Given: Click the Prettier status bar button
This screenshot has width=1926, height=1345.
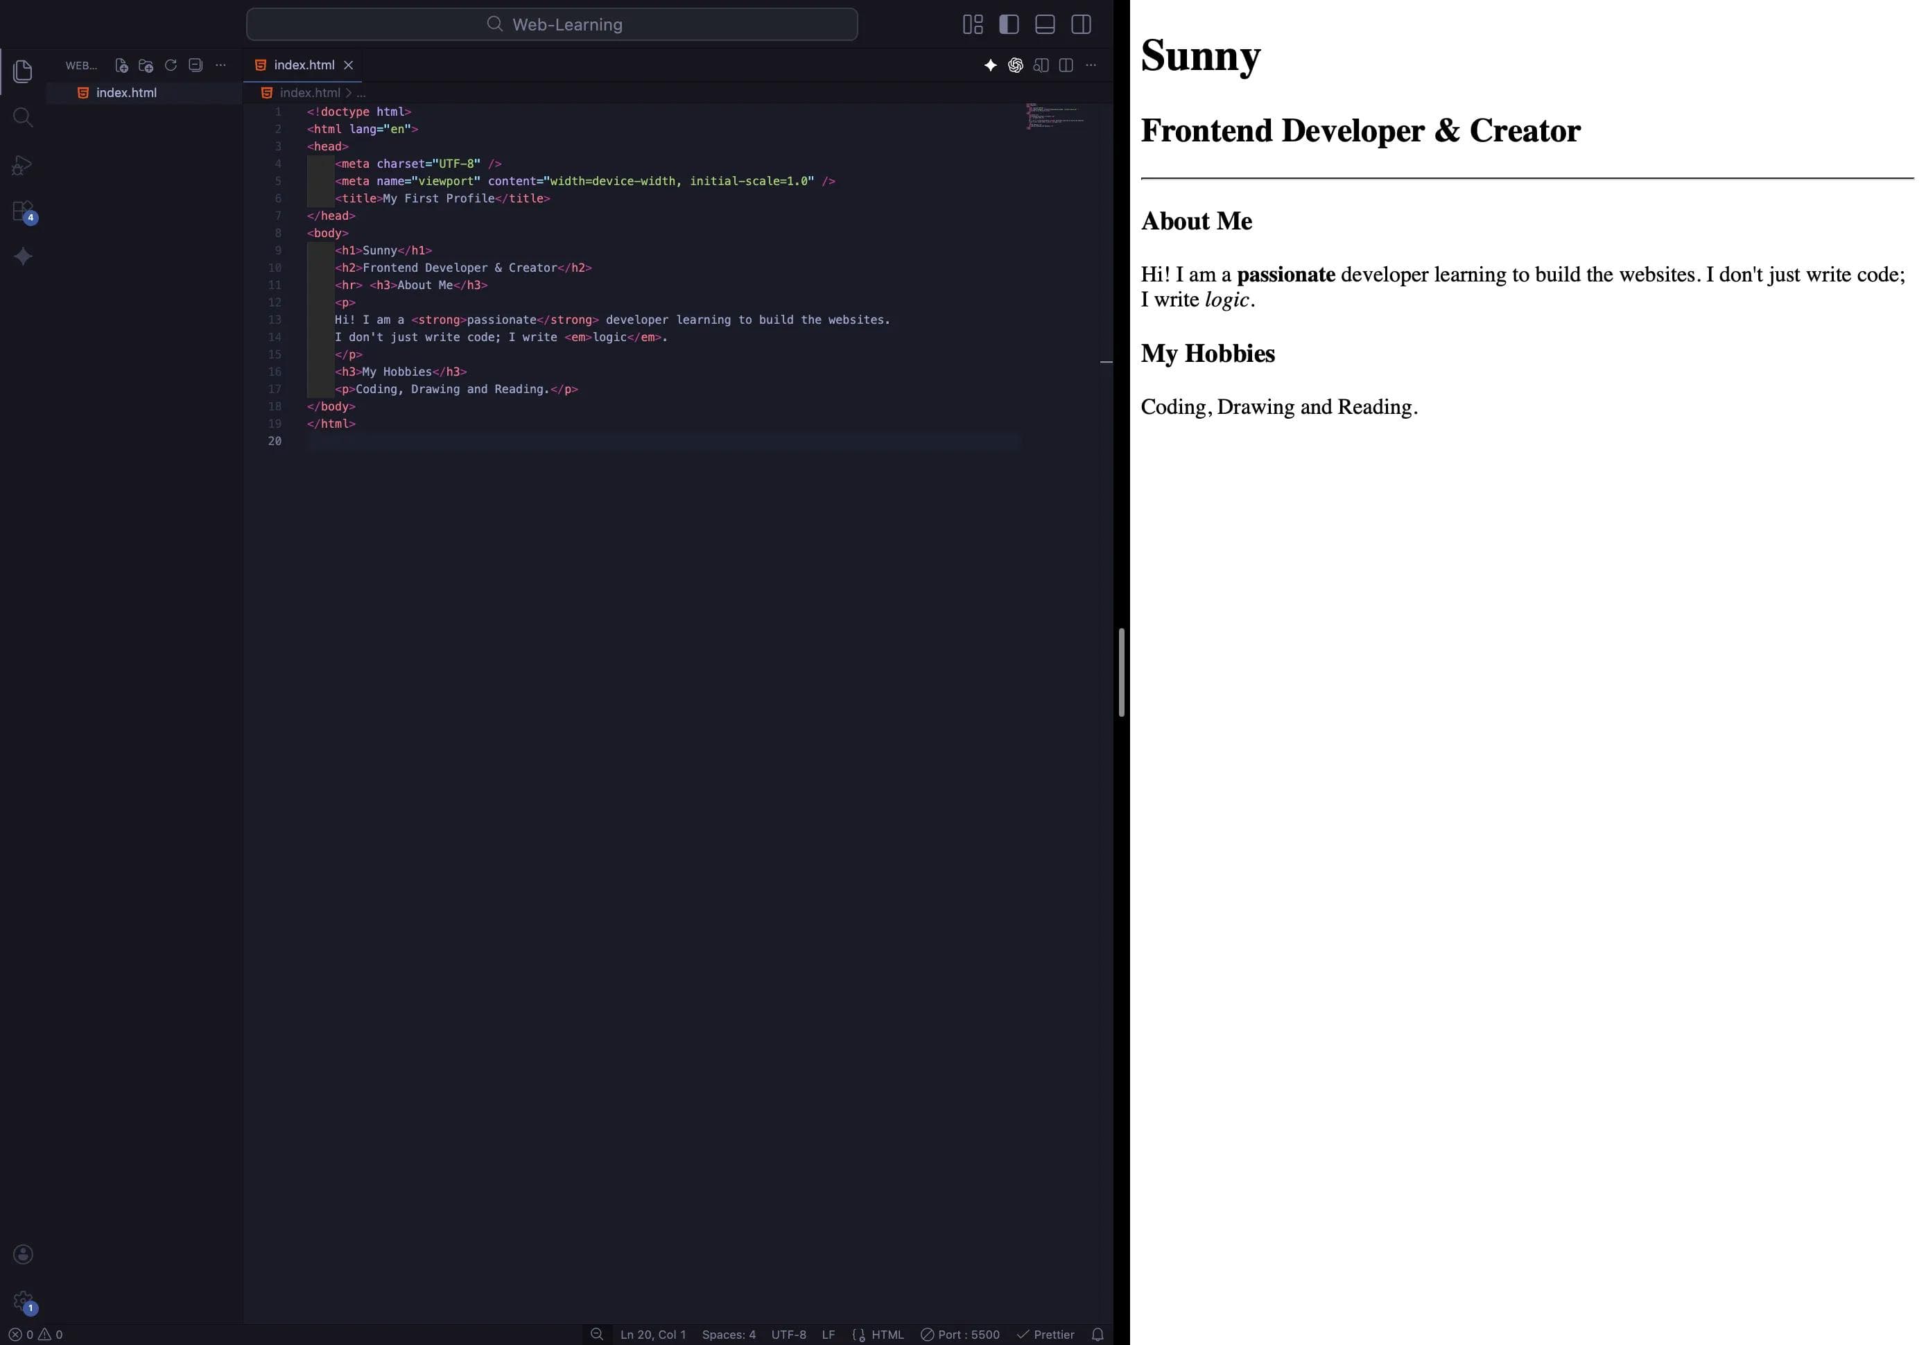Looking at the screenshot, I should (1046, 1334).
